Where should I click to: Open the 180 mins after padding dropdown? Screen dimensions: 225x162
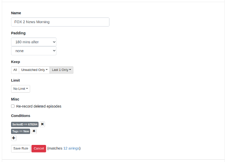(x=34, y=42)
